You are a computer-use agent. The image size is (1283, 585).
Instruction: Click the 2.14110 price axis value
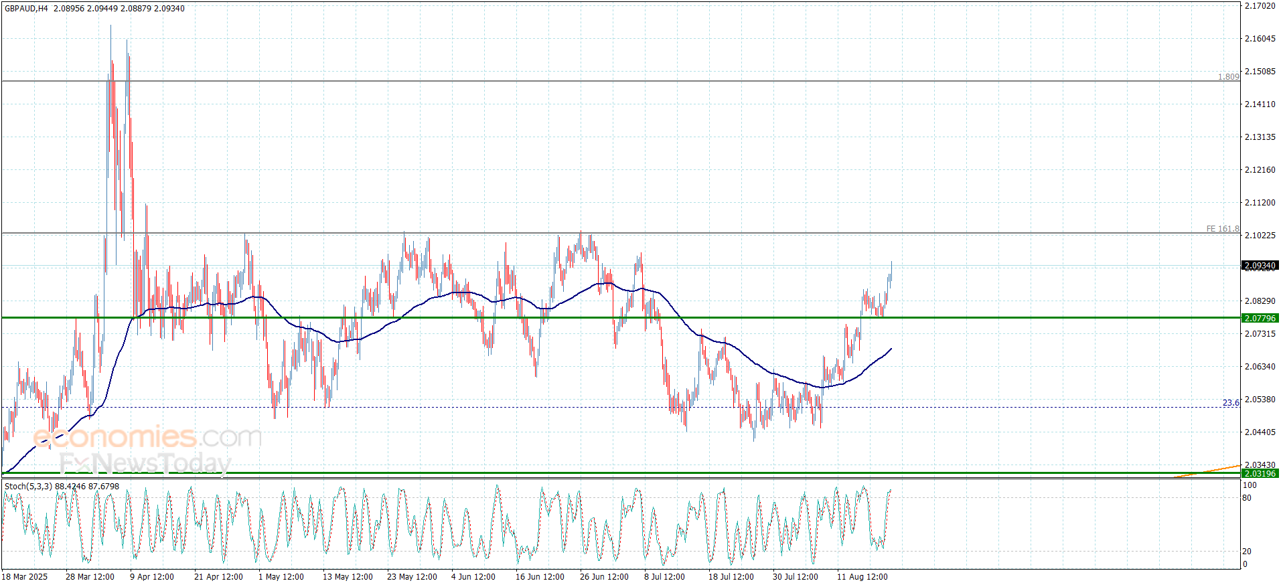click(x=1260, y=104)
